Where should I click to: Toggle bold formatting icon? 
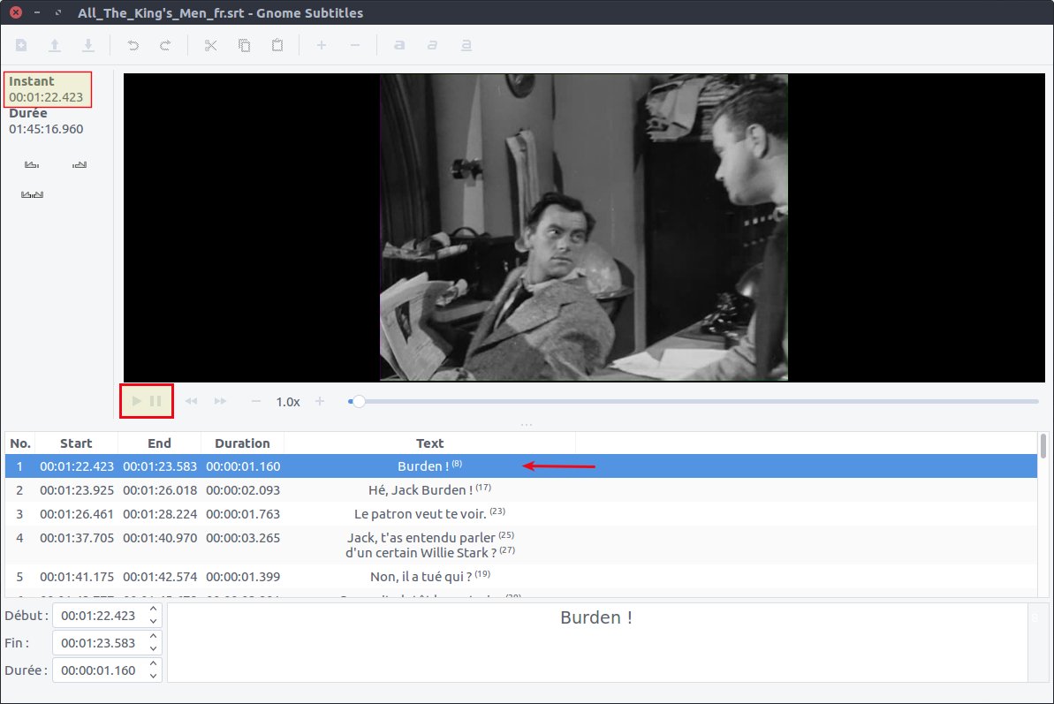pyautogui.click(x=399, y=45)
